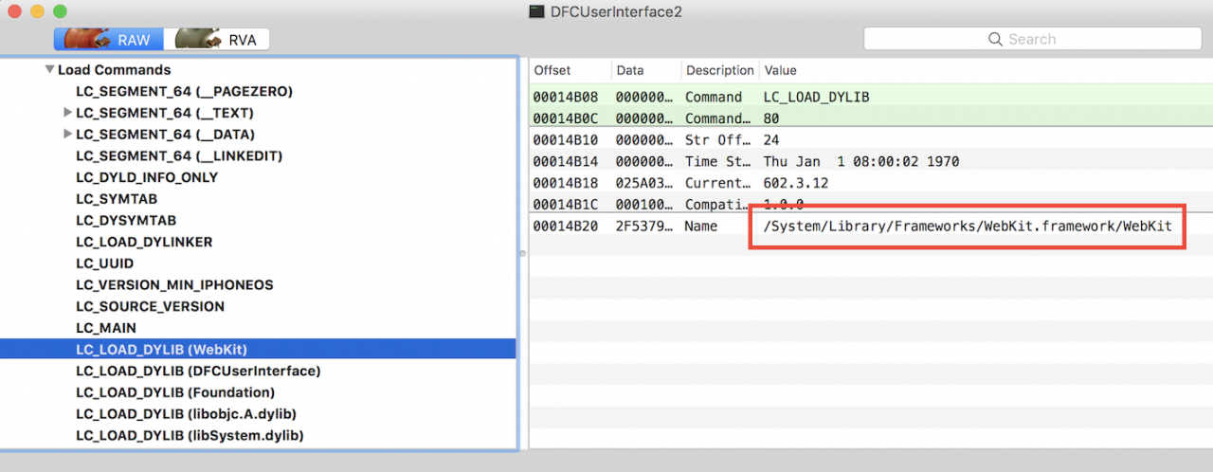Click the DFCUserInterface2 title document icon
This screenshot has height=472, width=1213.
click(537, 11)
